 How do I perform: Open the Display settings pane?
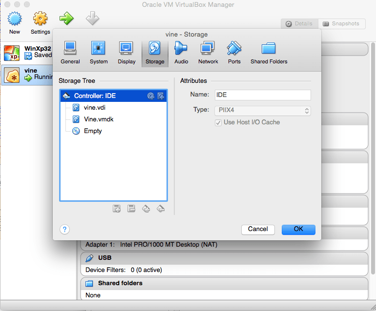126,53
